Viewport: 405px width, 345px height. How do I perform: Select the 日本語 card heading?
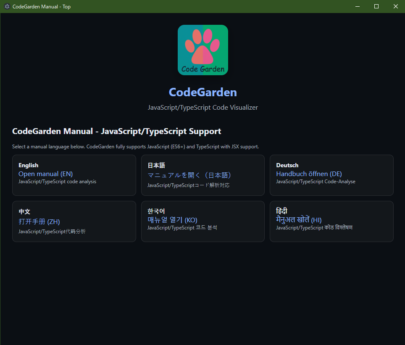coord(156,166)
